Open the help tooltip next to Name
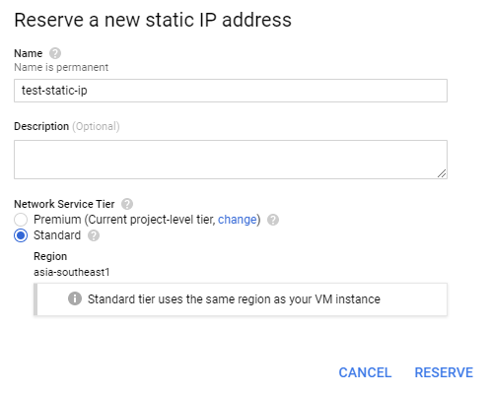The image size is (490, 395). tap(55, 53)
